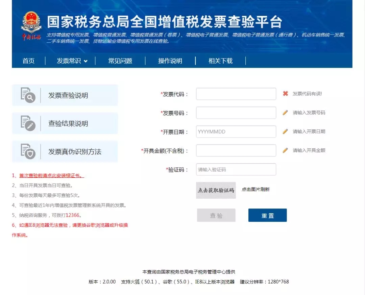This screenshot has height=295, width=365.
Task: Click the grey 查验 button
Action: pyautogui.click(x=216, y=215)
